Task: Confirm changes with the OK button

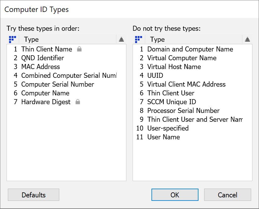Action: (175, 195)
